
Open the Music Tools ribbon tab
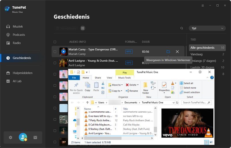pos(124,78)
